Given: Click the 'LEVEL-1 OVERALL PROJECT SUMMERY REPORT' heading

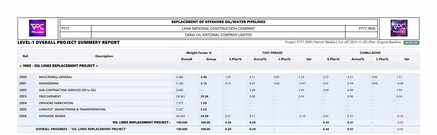Looking at the screenshot, I should click(69, 42).
